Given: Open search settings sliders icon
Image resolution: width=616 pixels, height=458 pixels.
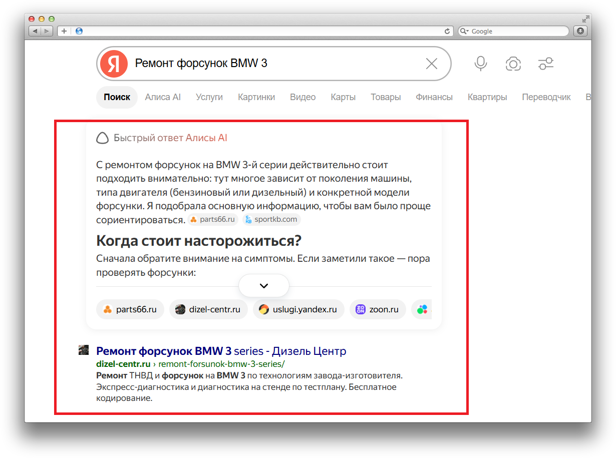Looking at the screenshot, I should [546, 64].
